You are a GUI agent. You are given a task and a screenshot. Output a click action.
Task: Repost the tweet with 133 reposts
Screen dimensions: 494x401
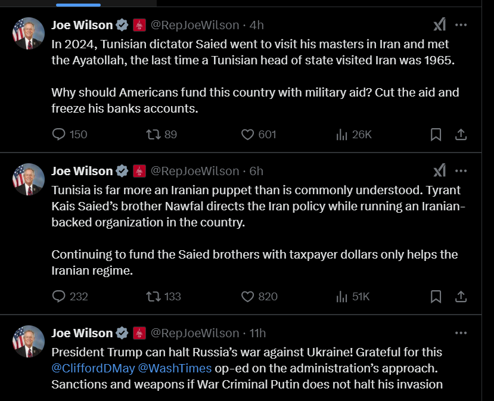pos(153,296)
